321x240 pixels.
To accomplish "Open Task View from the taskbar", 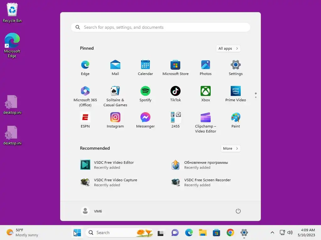I will point(161,232).
